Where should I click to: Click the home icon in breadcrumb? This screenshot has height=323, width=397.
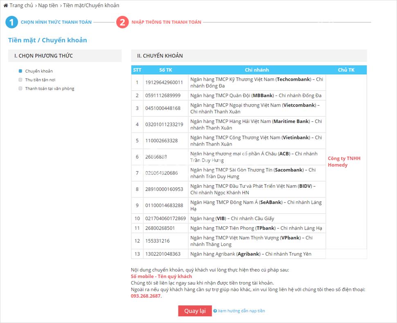(6, 5)
